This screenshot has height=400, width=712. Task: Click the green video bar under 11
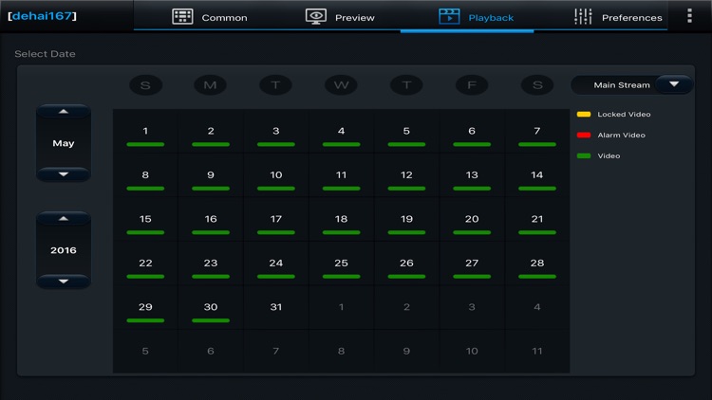pyautogui.click(x=341, y=189)
